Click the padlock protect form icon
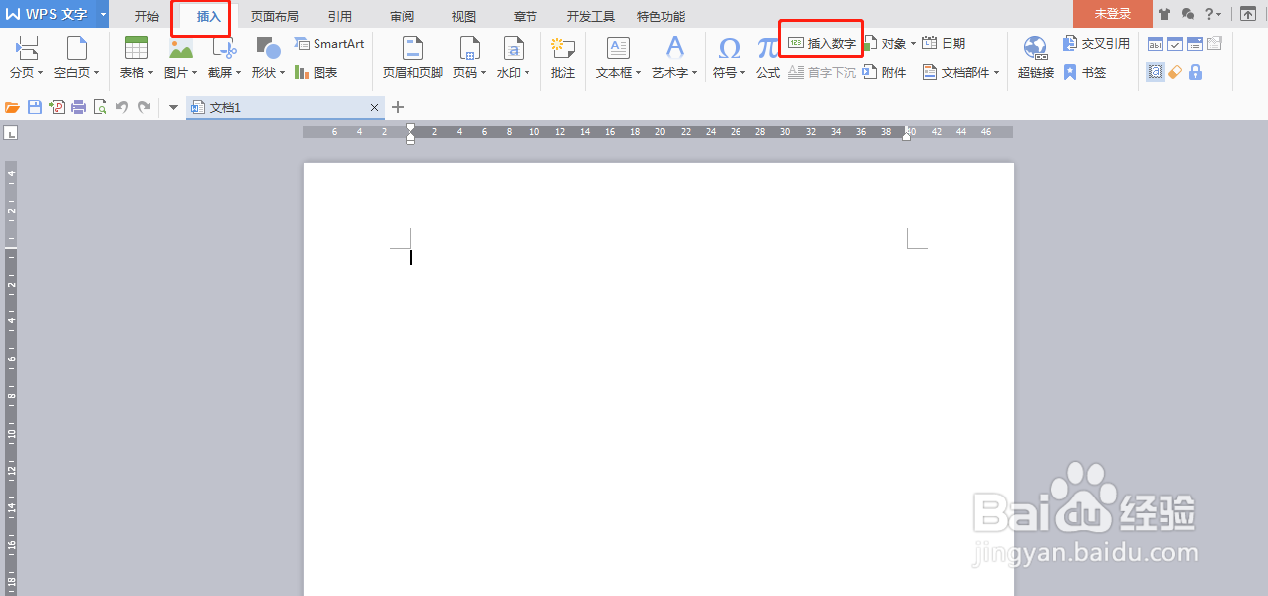Screen dimensions: 1268x596 click(x=1195, y=72)
